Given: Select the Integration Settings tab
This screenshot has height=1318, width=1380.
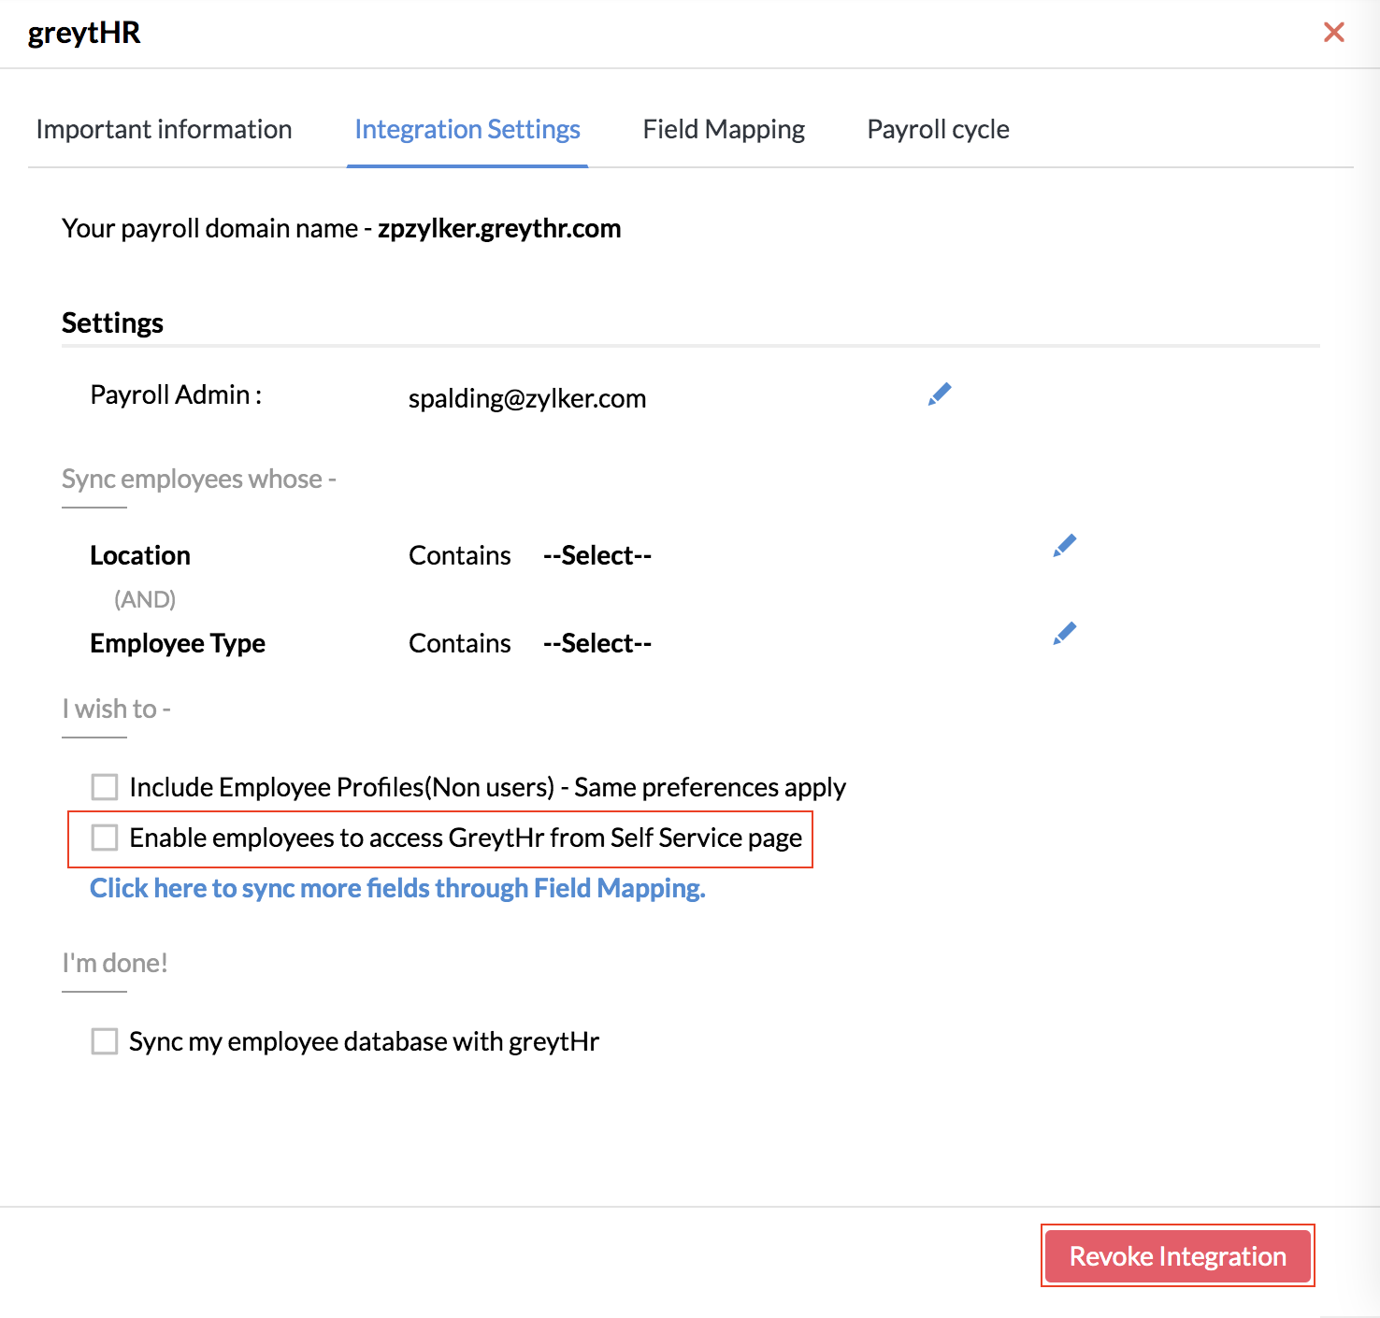Looking at the screenshot, I should coord(467,130).
